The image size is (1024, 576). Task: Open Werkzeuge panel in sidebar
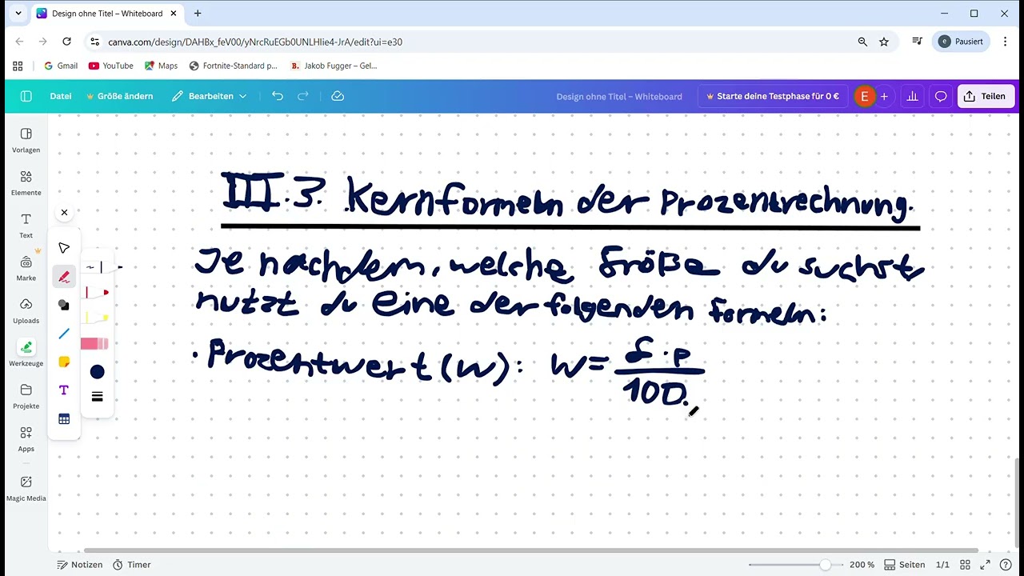tap(26, 353)
